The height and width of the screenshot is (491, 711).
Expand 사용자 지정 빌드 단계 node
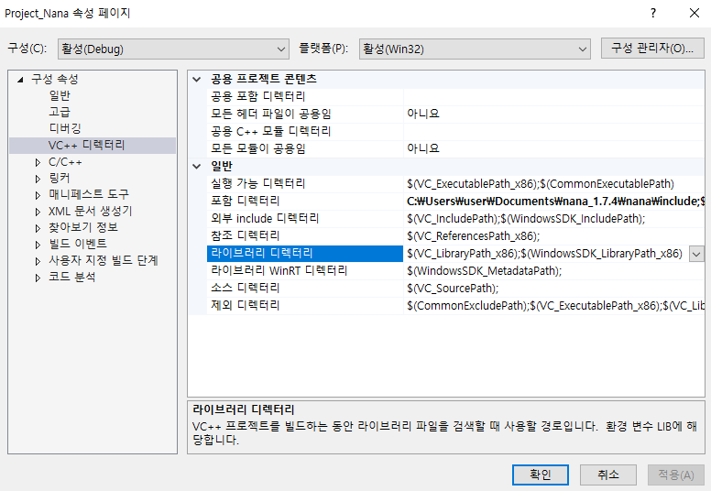(38, 261)
